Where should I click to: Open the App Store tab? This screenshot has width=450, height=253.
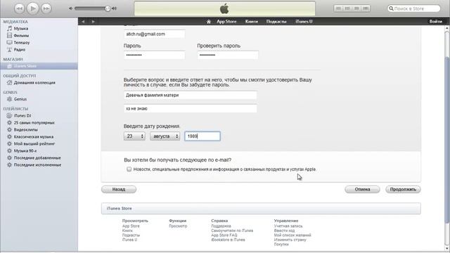226,22
